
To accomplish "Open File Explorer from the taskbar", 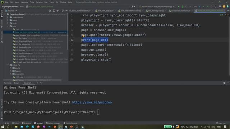I will tap(16, 126).
